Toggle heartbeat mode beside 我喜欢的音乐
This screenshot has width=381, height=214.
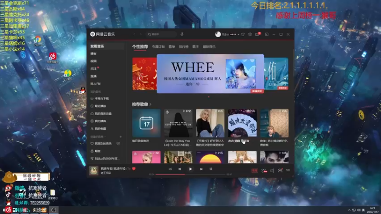click(x=118, y=144)
